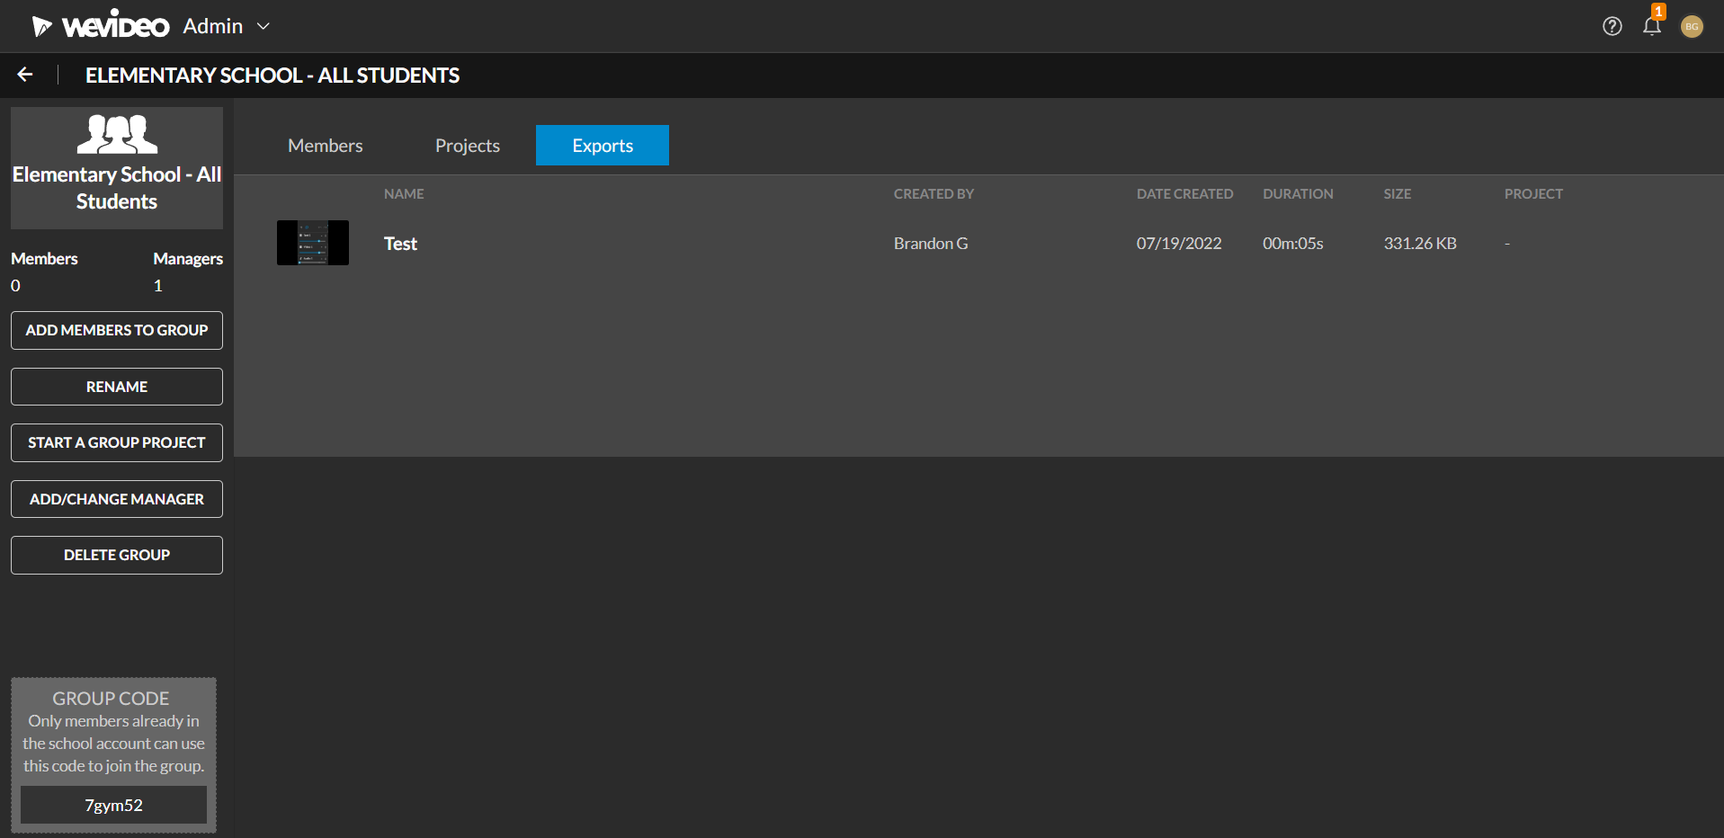Start a group project
The height and width of the screenshot is (838, 1724).
pos(117,442)
